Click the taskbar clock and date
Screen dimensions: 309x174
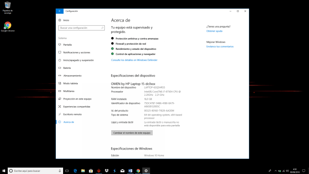click(295, 171)
